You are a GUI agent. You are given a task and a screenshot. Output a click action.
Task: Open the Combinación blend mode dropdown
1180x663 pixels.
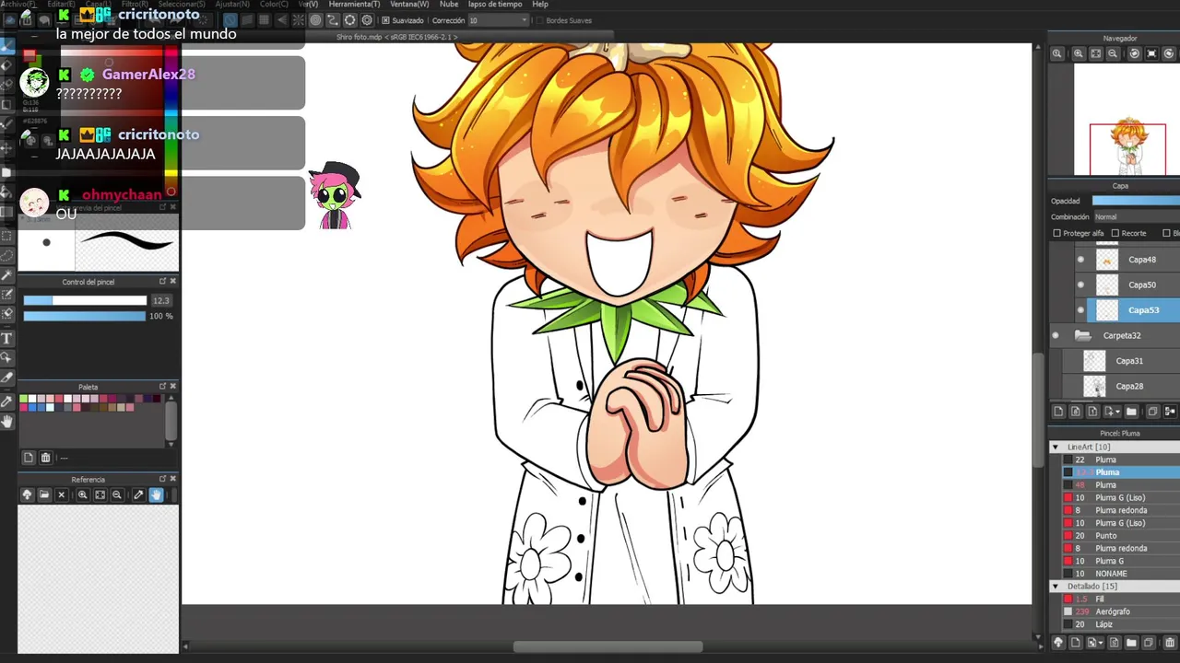pyautogui.click(x=1137, y=216)
